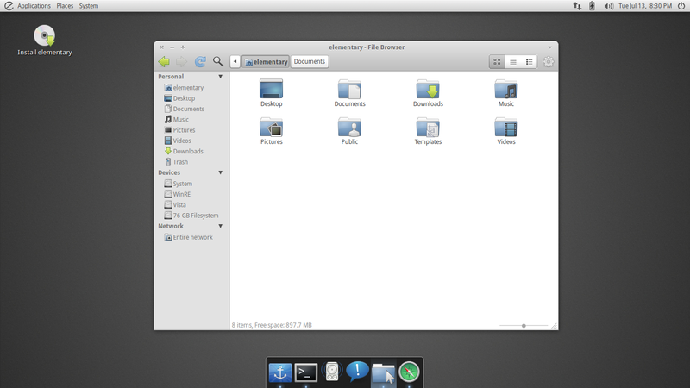The width and height of the screenshot is (690, 388).
Task: Open the gear settings menu
Action: 549,61
